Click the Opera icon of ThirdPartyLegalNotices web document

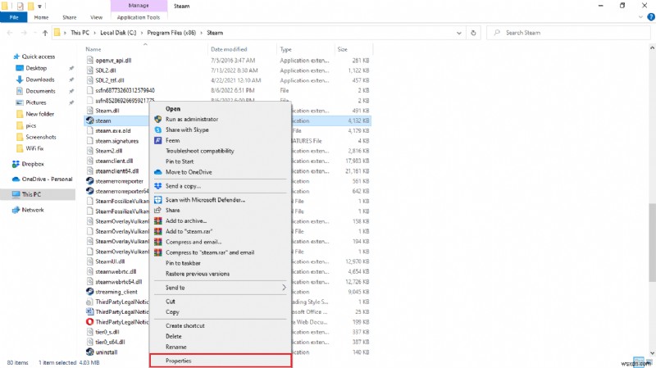click(x=89, y=322)
